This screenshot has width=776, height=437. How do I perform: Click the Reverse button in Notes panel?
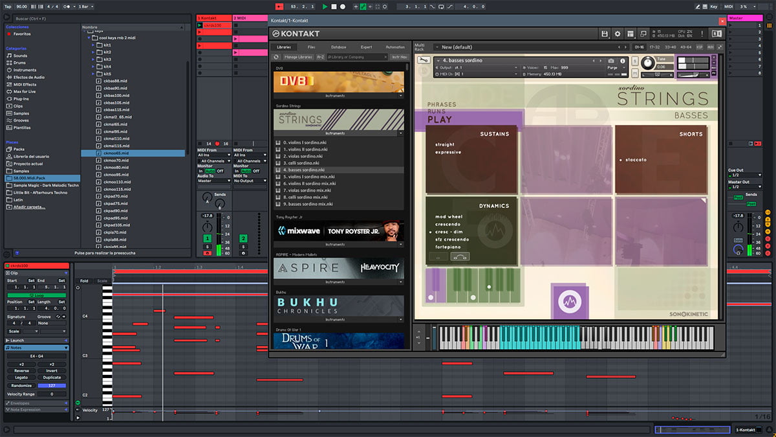tap(21, 371)
